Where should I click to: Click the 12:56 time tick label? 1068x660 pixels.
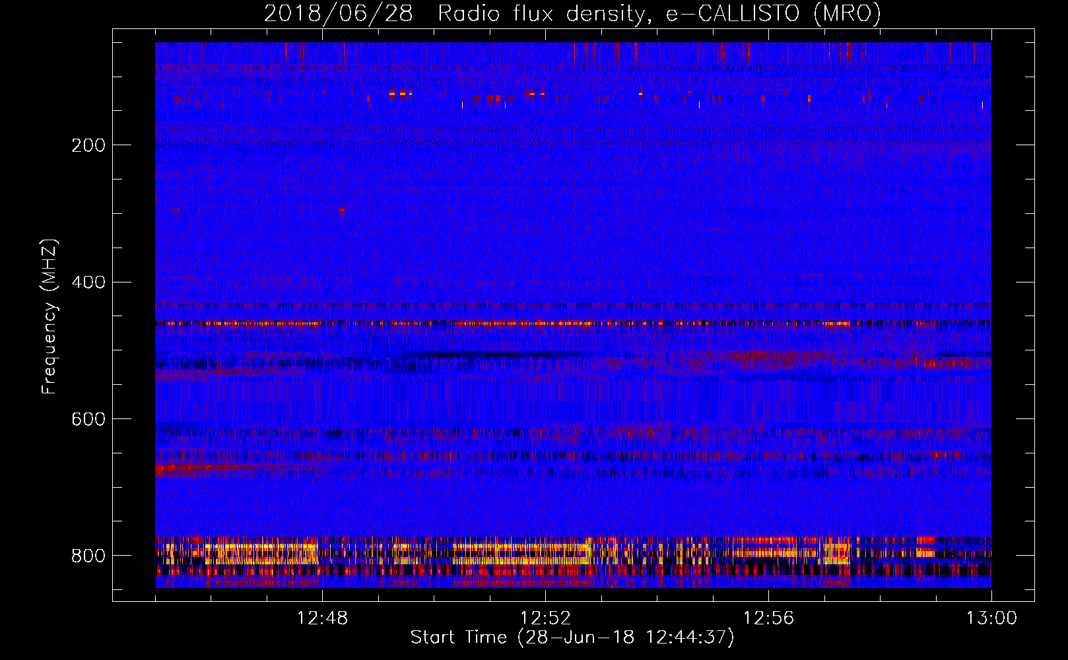[768, 618]
